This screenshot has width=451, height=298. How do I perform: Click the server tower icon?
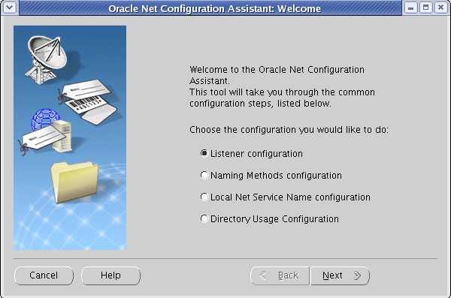(x=62, y=136)
